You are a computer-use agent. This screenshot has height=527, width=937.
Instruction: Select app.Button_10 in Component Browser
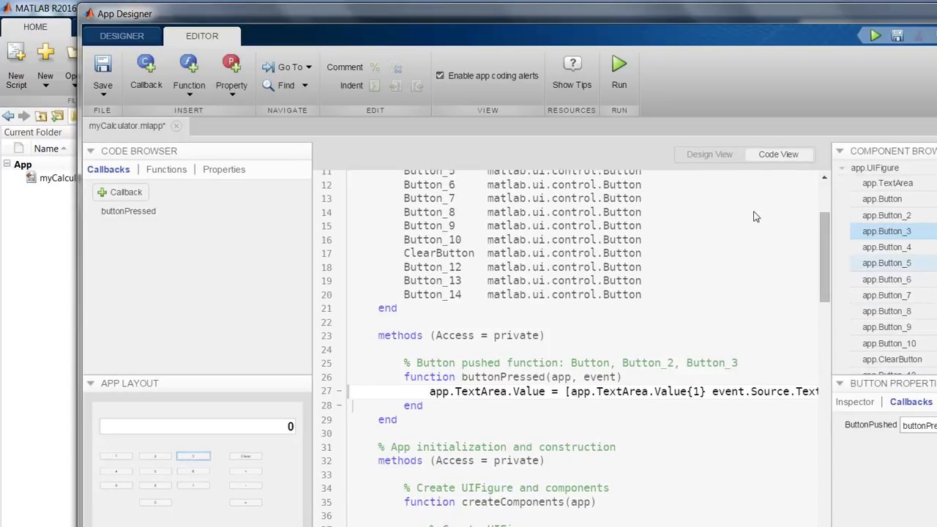tap(889, 343)
